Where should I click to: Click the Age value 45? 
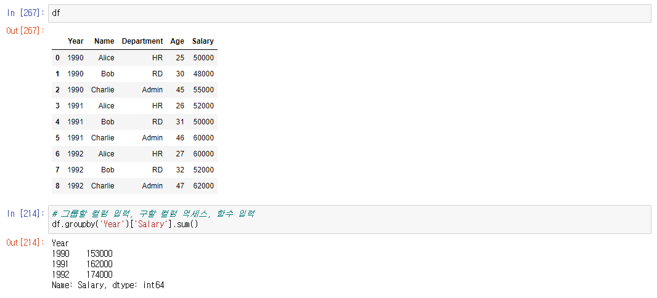tap(180, 89)
